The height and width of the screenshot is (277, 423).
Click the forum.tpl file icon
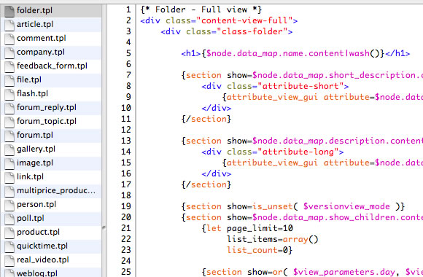[x=9, y=136]
